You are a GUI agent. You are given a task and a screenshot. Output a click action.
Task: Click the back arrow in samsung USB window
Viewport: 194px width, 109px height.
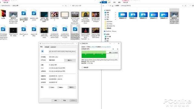[103, 6]
